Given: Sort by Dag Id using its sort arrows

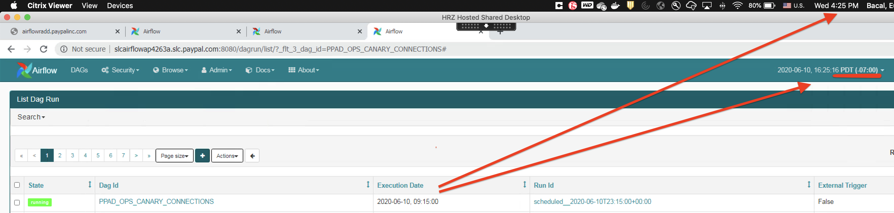Looking at the screenshot, I should (368, 185).
